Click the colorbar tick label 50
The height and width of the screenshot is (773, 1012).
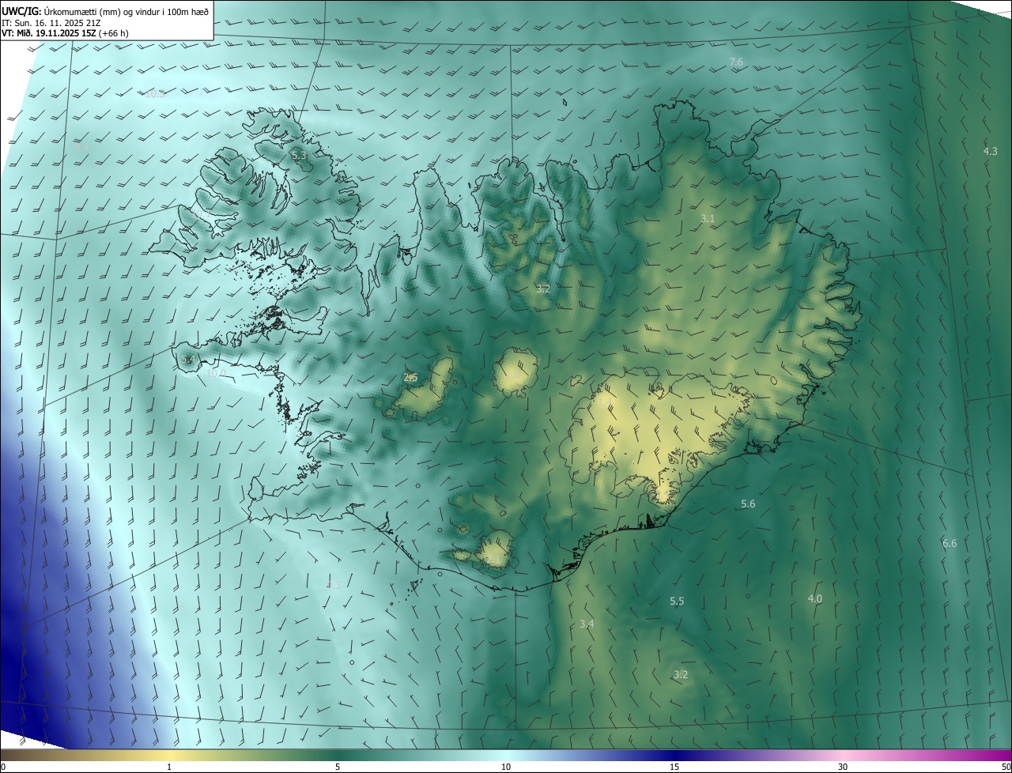pos(1006,767)
